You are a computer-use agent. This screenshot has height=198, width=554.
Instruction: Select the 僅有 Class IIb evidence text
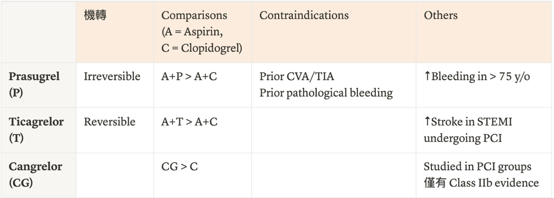coord(481,183)
